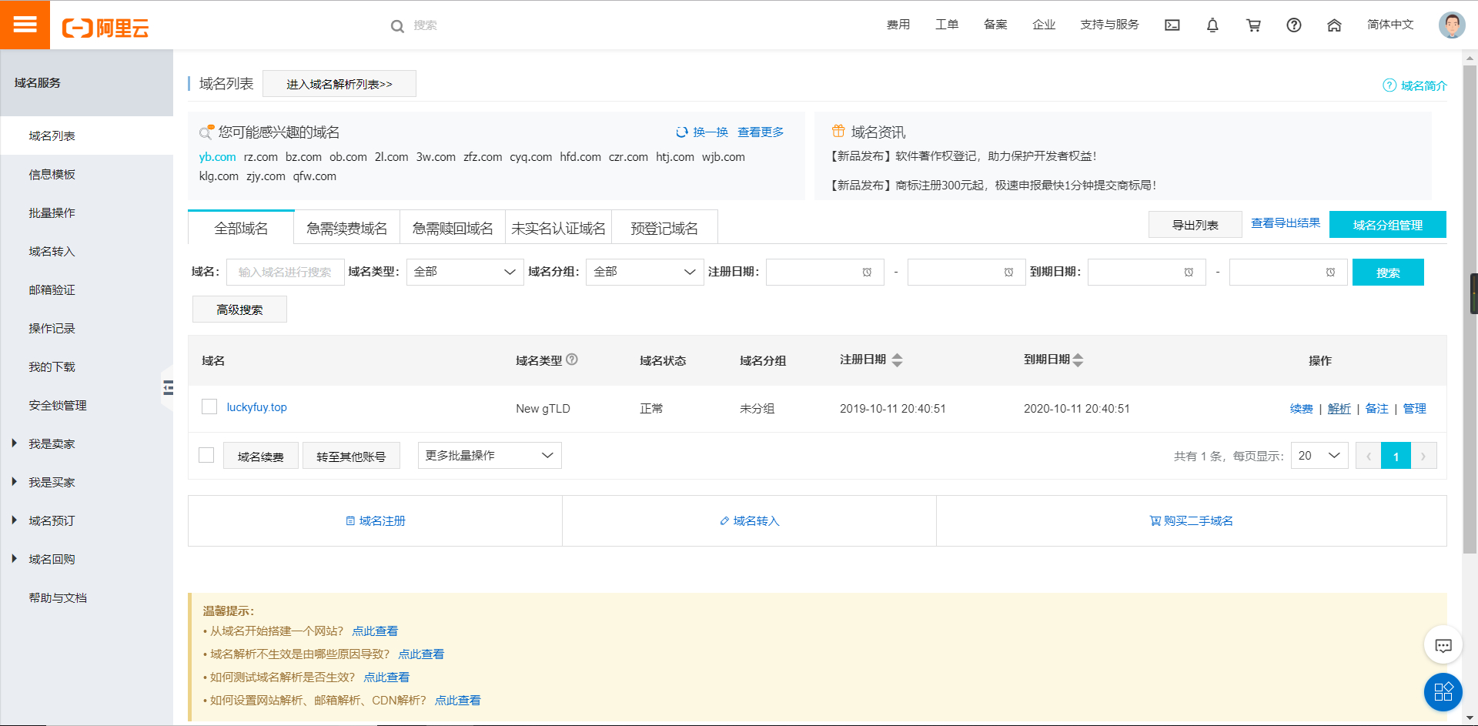Sort by 注册日期 arrows
1478x726 pixels.
tap(897, 360)
